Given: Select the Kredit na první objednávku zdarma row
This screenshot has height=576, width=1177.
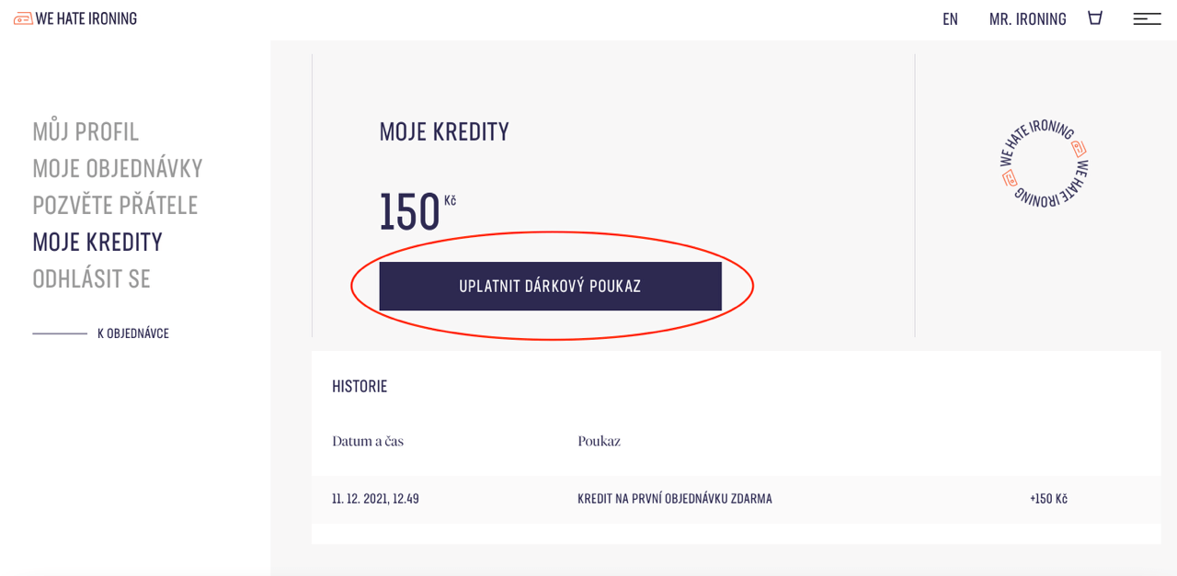Looking at the screenshot, I should click(674, 499).
